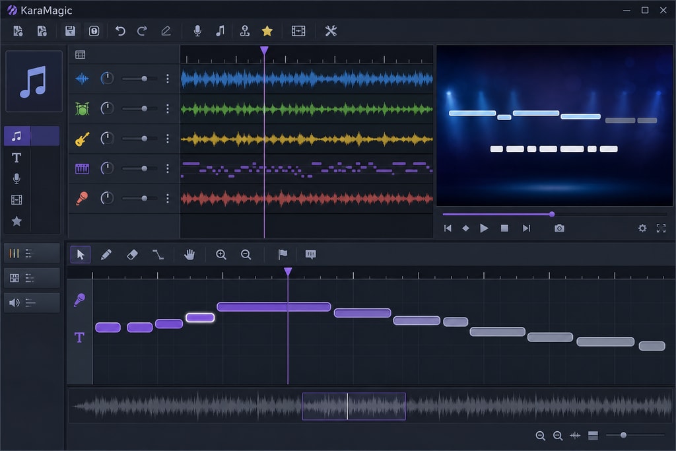The width and height of the screenshot is (676, 451).
Task: Click the save disk icon in toolbar
Action: tap(70, 31)
